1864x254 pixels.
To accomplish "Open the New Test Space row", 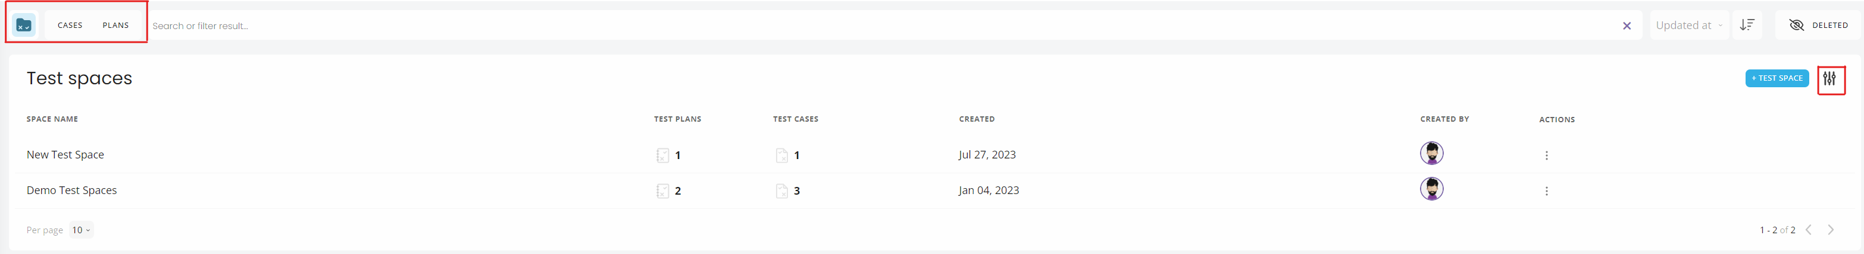I will coord(65,154).
